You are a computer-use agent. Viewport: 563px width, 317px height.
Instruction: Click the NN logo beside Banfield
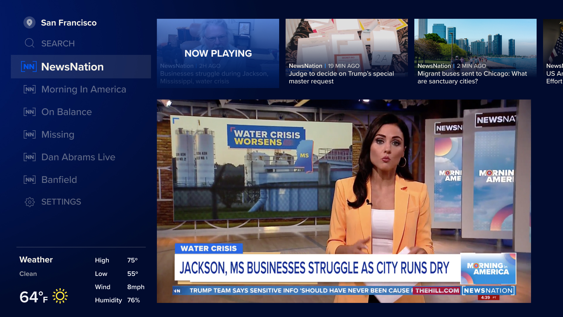(30, 180)
